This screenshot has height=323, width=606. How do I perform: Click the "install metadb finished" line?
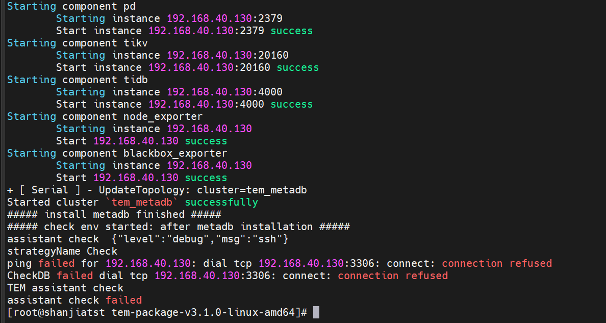[114, 214]
